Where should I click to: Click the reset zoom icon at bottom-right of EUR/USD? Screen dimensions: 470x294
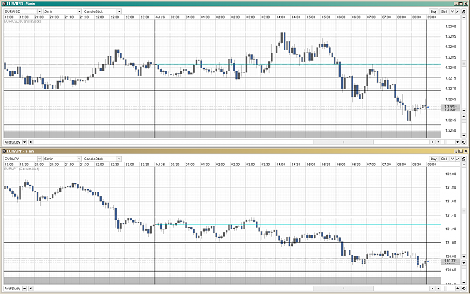pyautogui.click(x=464, y=142)
